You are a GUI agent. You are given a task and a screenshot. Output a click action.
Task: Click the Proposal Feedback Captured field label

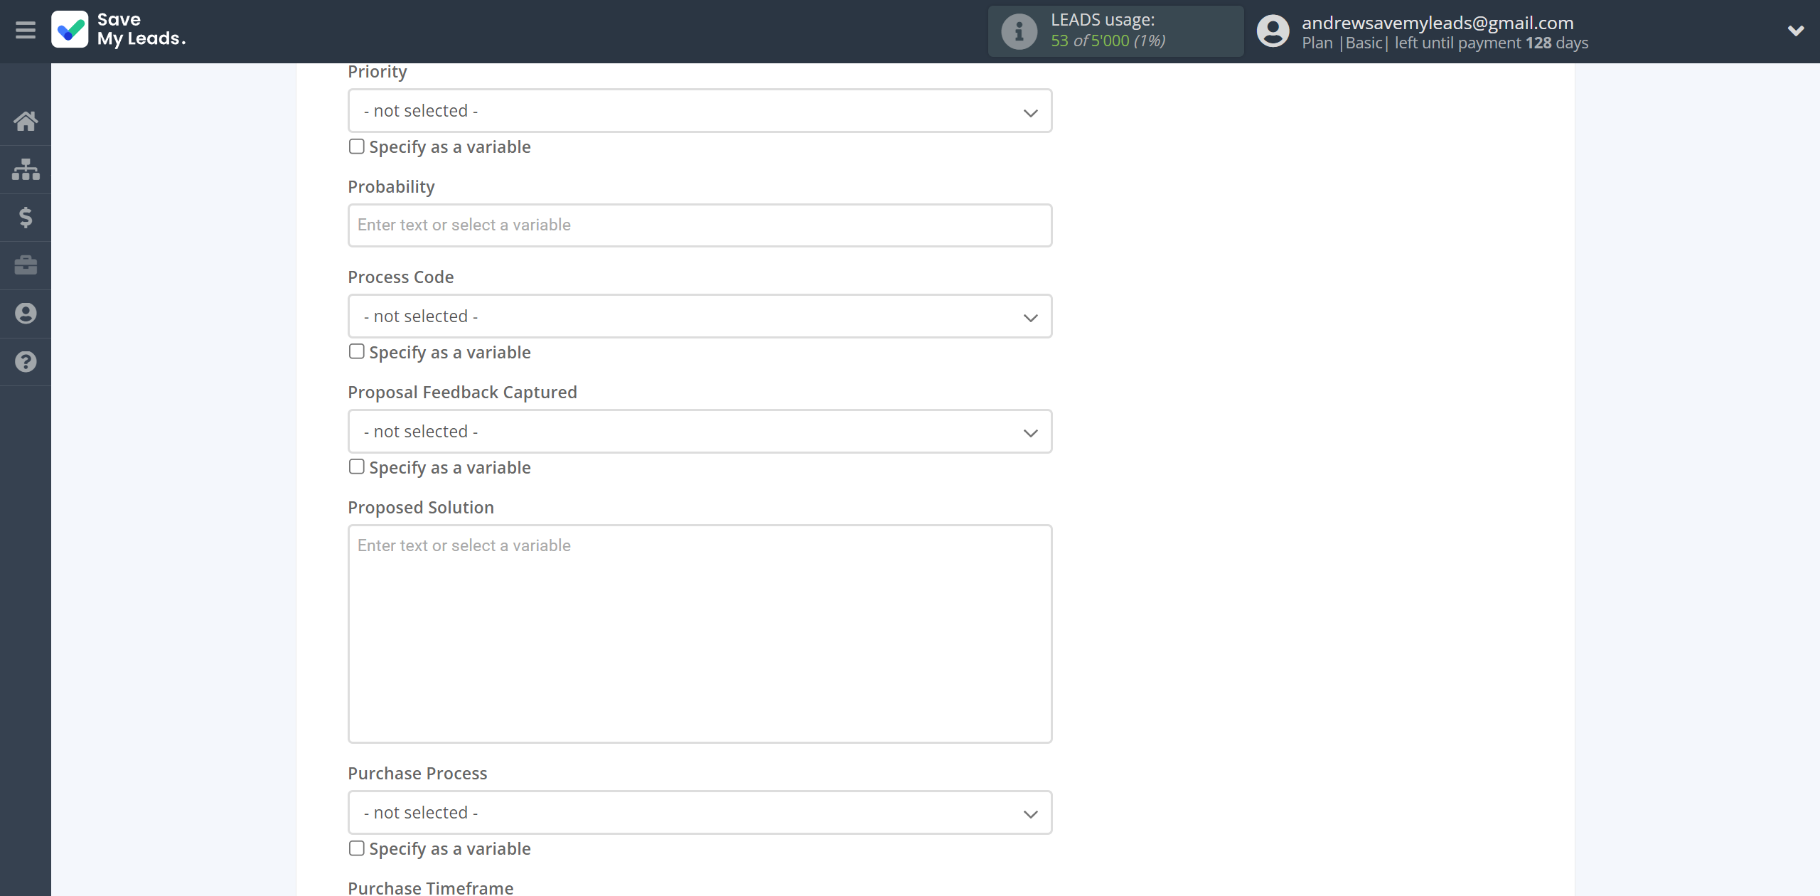point(462,393)
